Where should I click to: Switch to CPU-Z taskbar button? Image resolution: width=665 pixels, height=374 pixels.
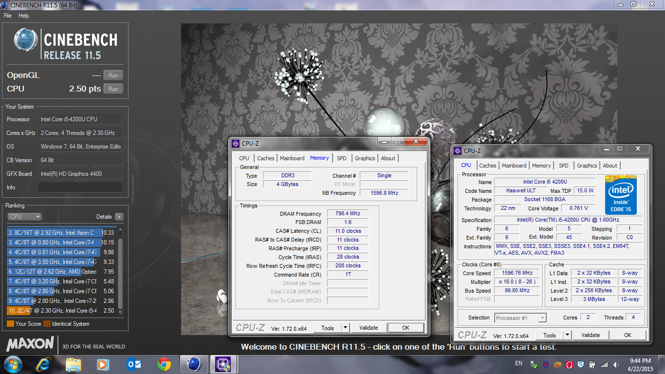(223, 364)
